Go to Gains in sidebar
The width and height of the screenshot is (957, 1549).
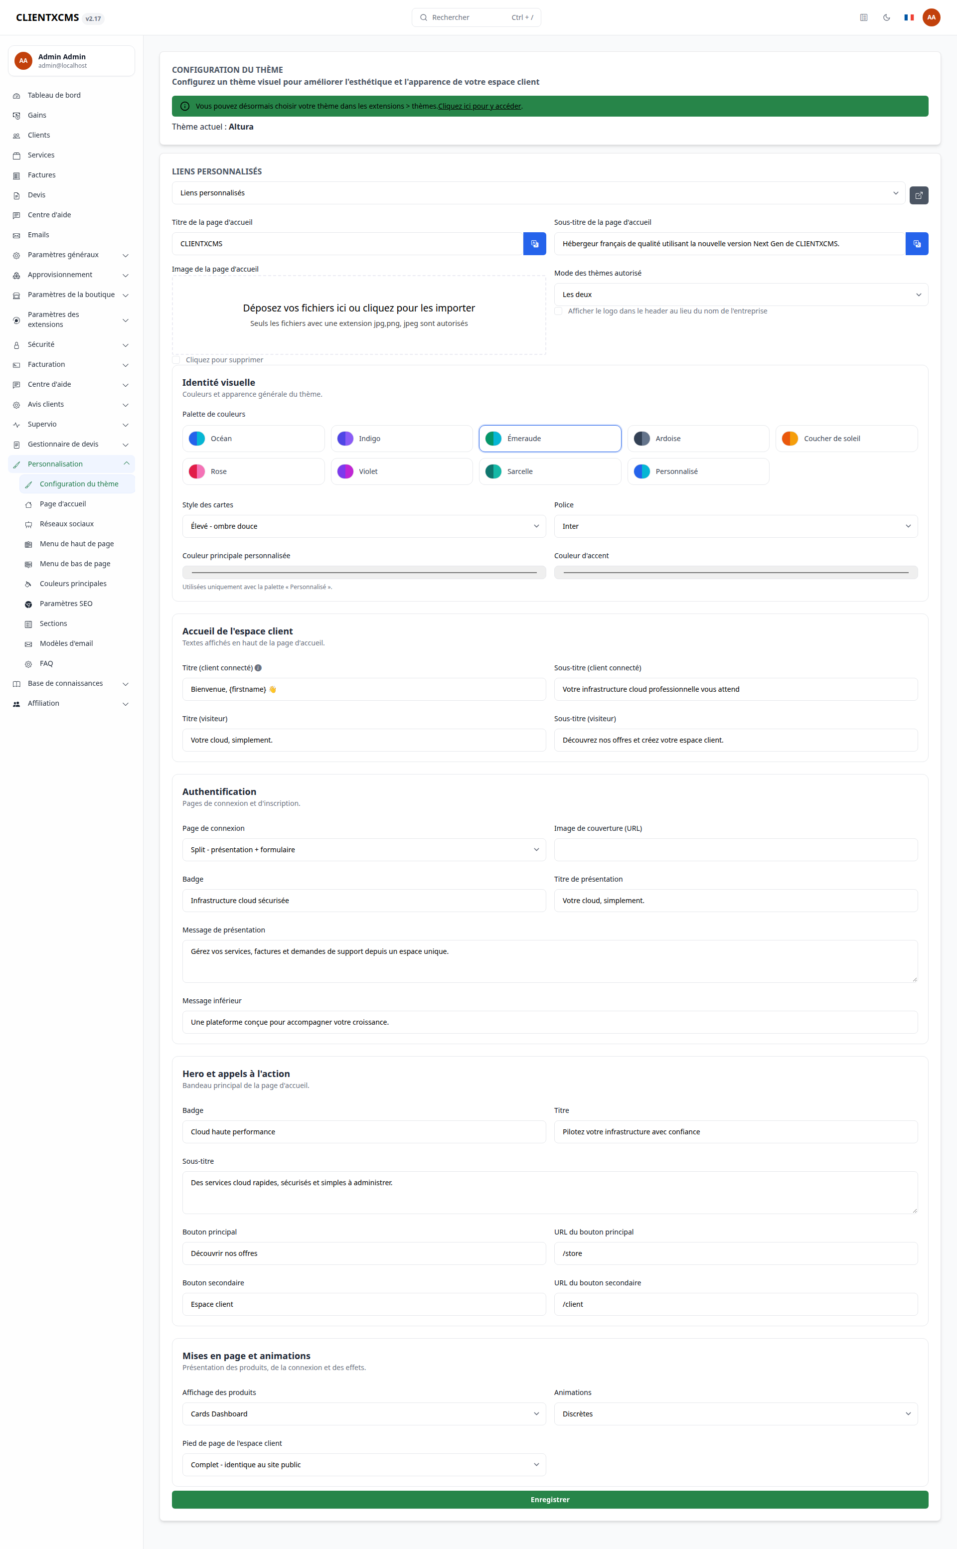coord(71,115)
